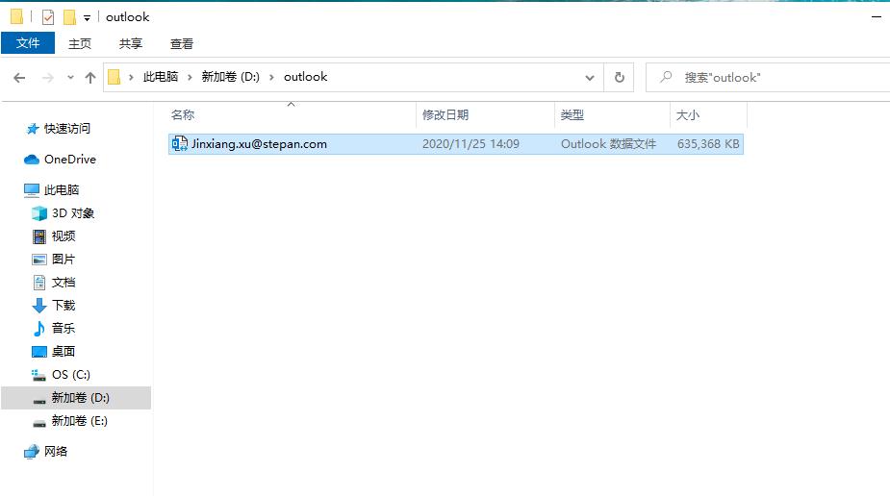Click the 635,368 KB size cell
890x496 pixels.
point(708,144)
